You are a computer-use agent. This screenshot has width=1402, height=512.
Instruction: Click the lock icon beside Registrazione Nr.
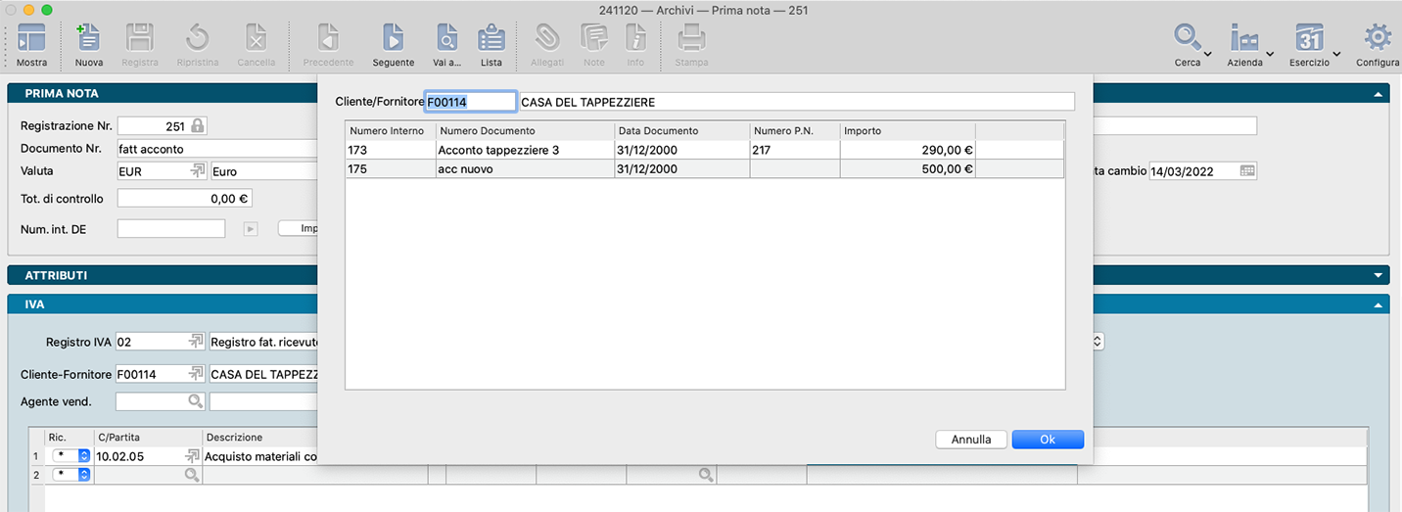[x=198, y=126]
